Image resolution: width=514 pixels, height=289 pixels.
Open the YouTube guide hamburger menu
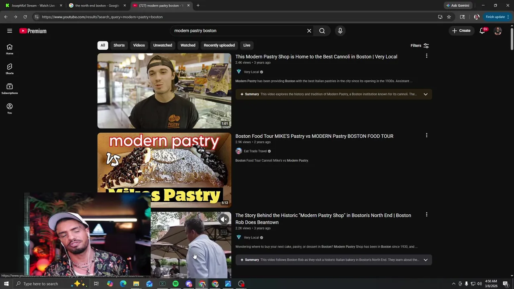coord(10,31)
